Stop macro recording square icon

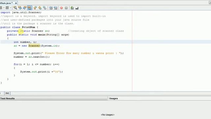[66, 8]
